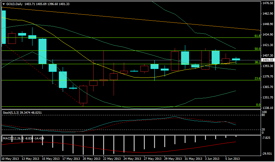Click the 1351.70 price scale value
The height and width of the screenshot is (162, 275).
tap(268, 98)
